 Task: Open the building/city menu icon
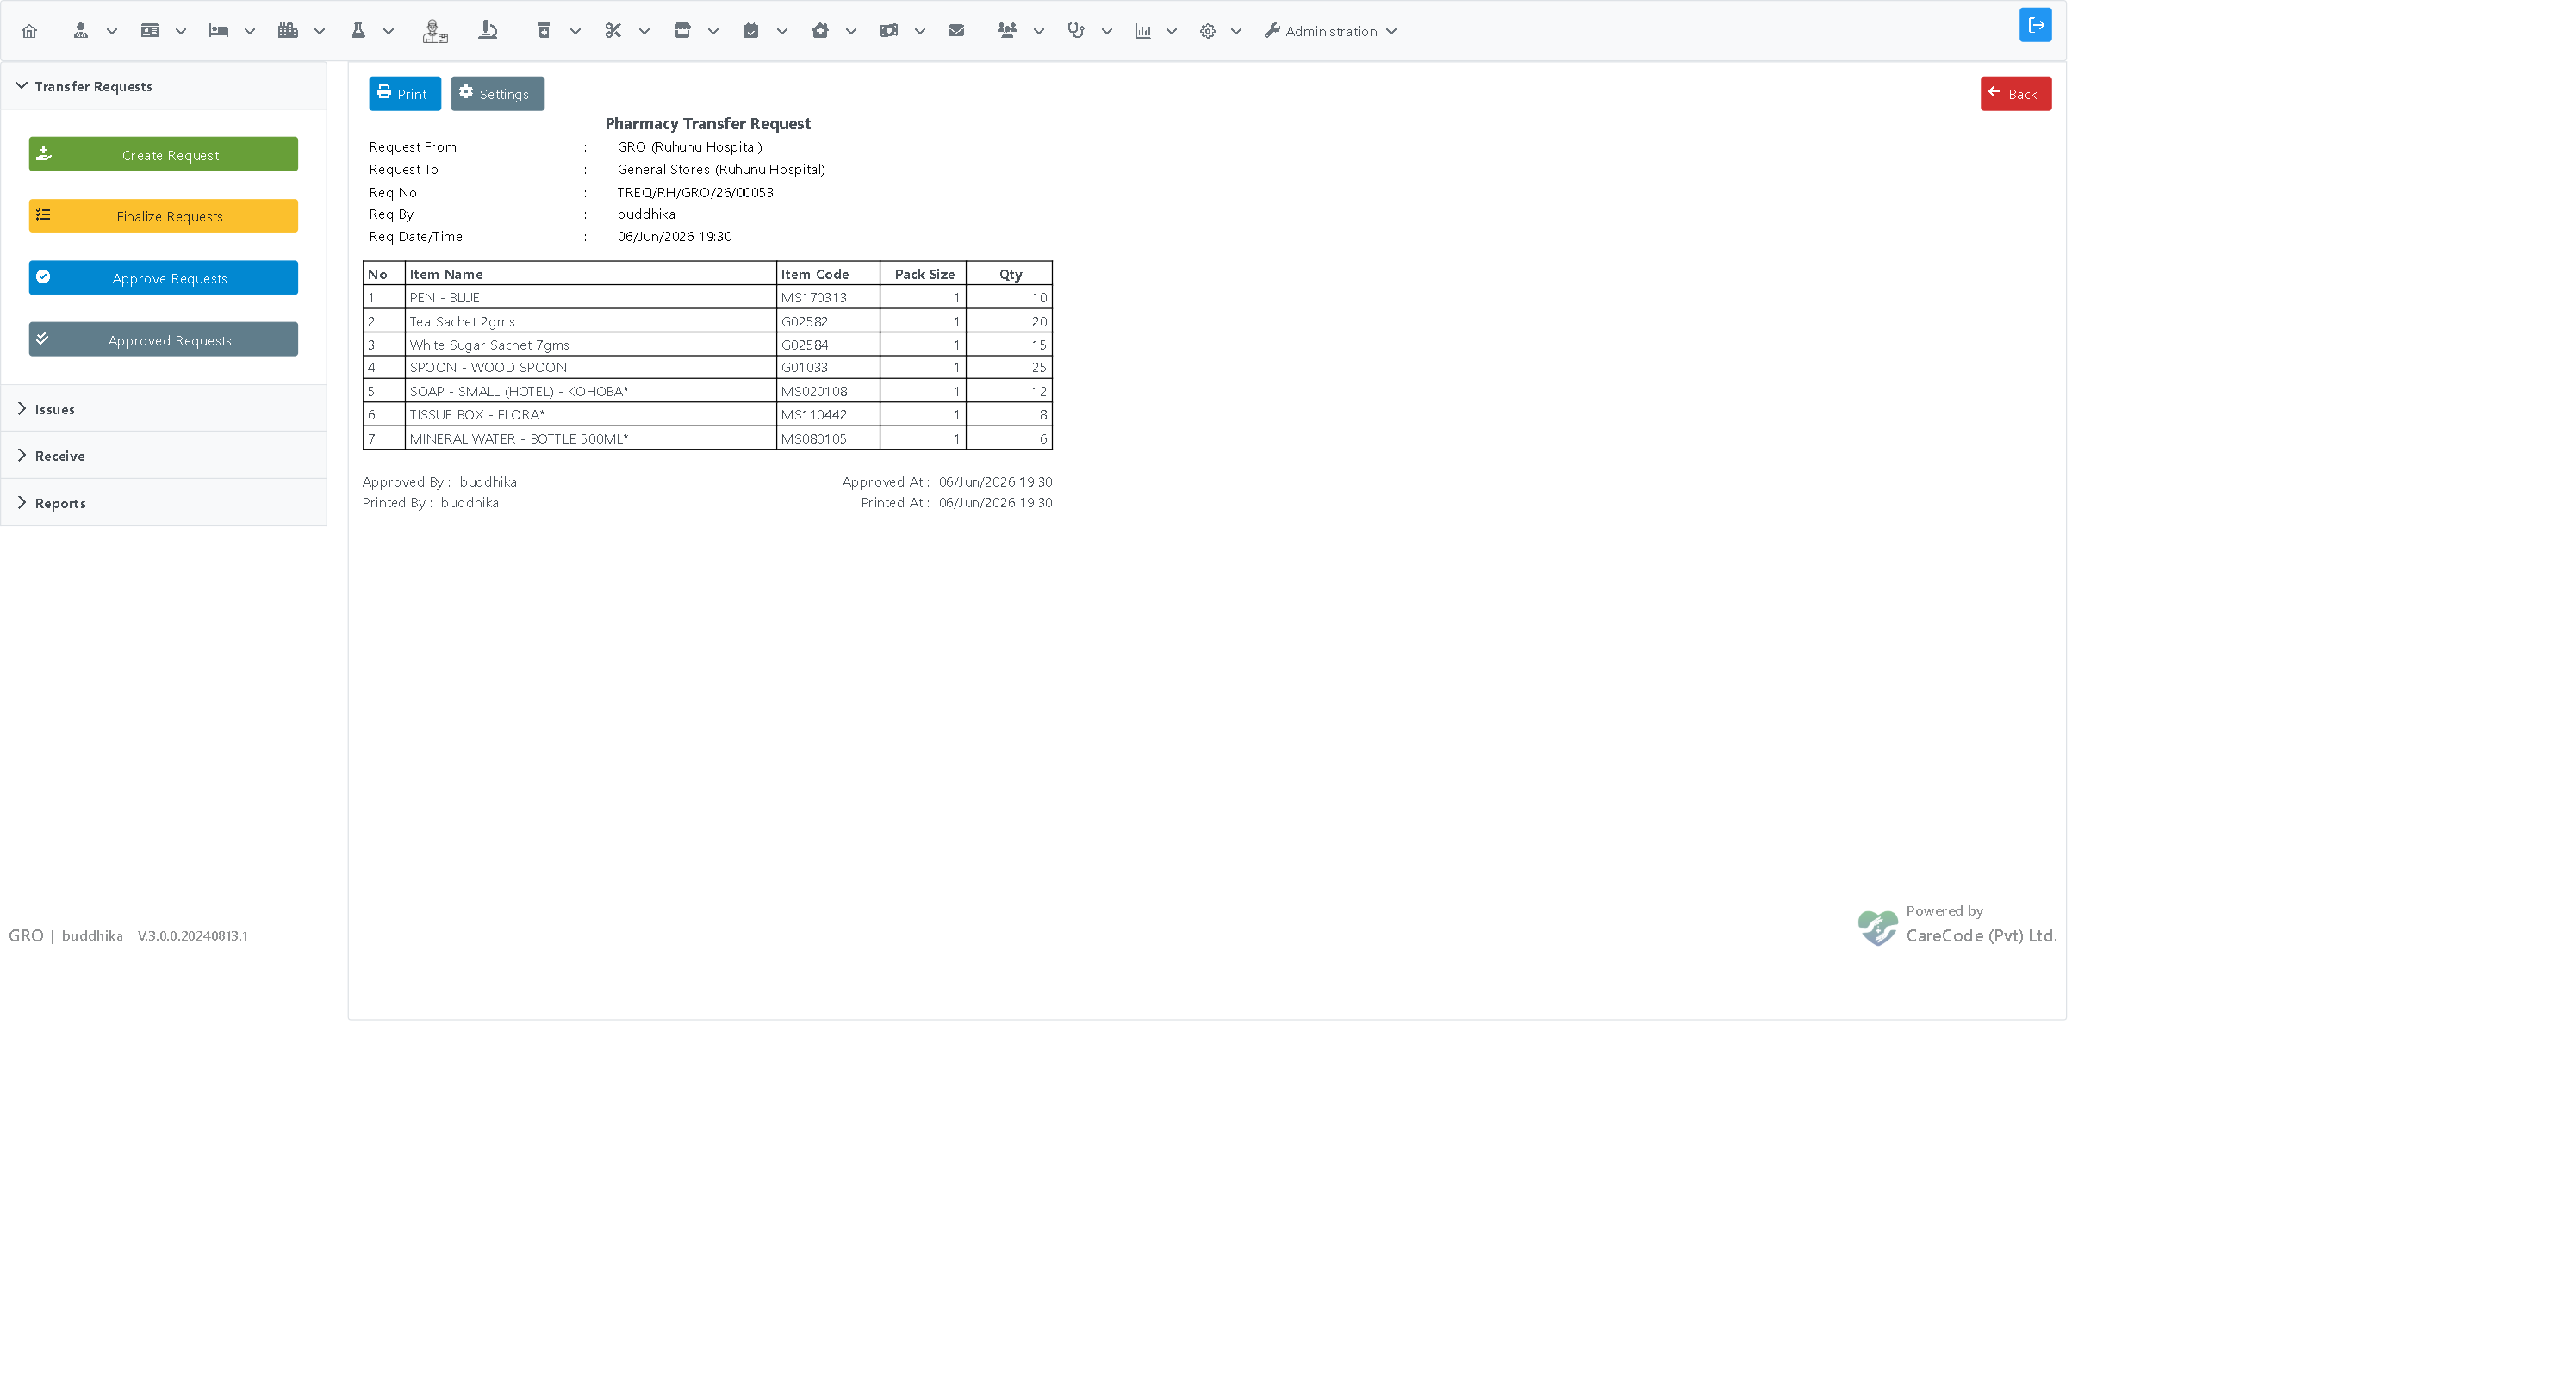[288, 31]
